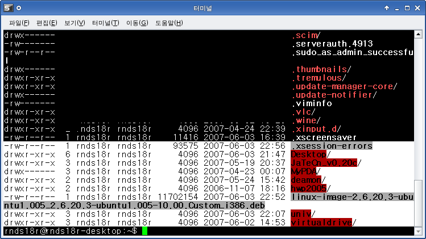Close the terminal window
The height and width of the screenshot is (239, 426).
coord(418,8)
